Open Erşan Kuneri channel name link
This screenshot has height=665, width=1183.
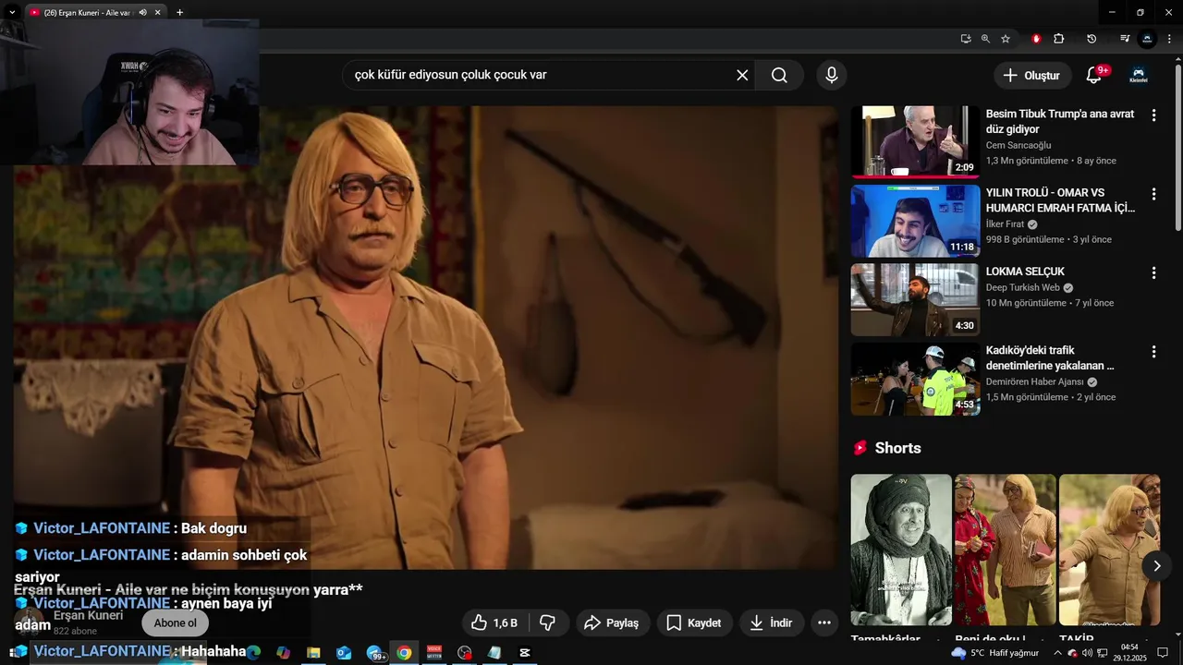pyautogui.click(x=88, y=615)
